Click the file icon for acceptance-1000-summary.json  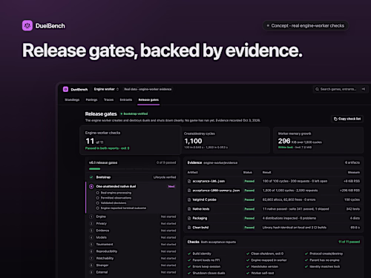tap(189, 191)
